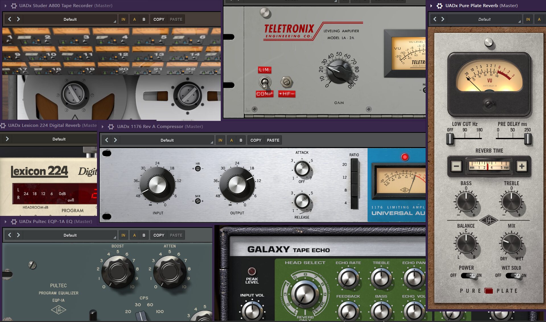Click the 1176 Attack knob

pos(302,169)
